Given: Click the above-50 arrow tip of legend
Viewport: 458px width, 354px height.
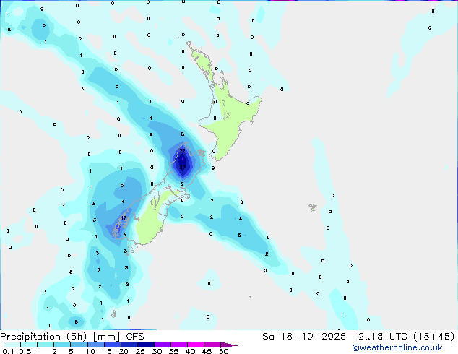Looking at the screenshot, I should pos(229,345).
